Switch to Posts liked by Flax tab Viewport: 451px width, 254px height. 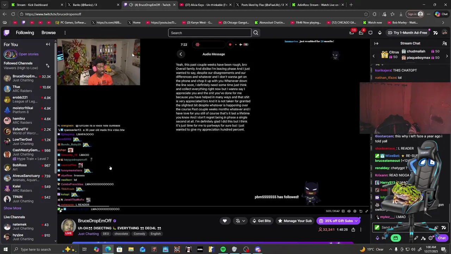[262, 5]
